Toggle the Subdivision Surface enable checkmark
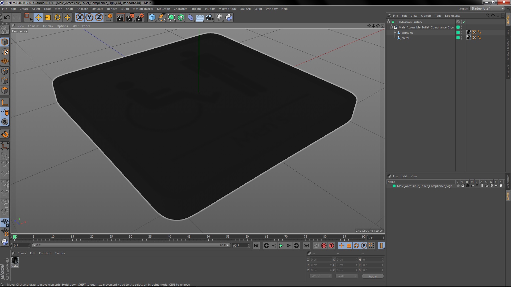 point(464,22)
